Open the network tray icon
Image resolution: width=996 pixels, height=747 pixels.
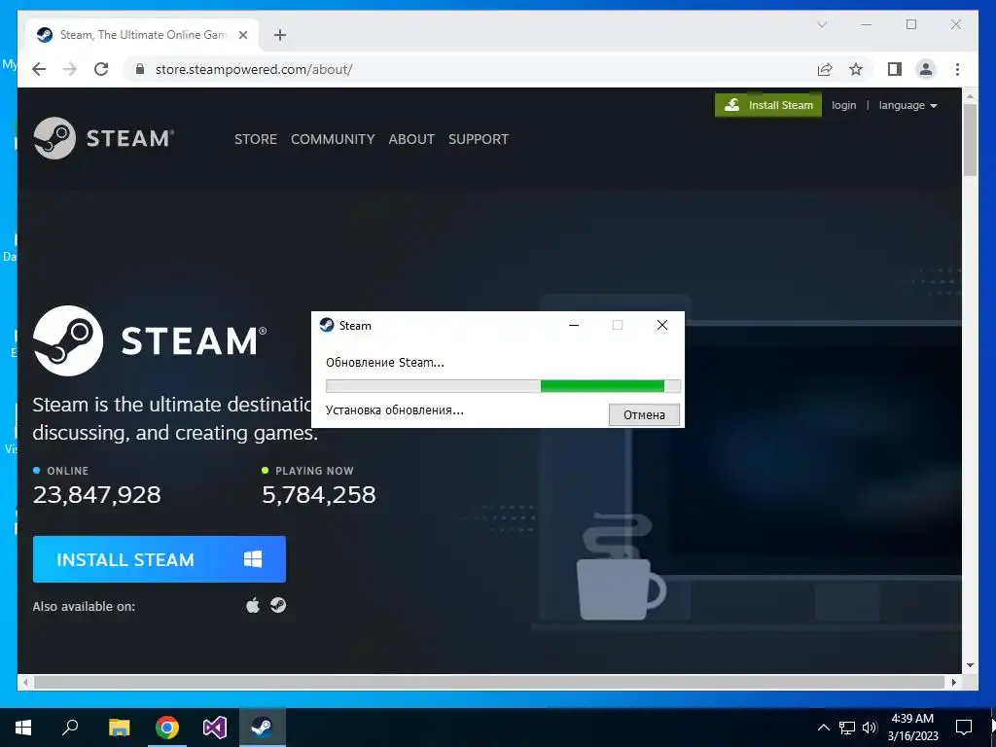click(x=847, y=728)
